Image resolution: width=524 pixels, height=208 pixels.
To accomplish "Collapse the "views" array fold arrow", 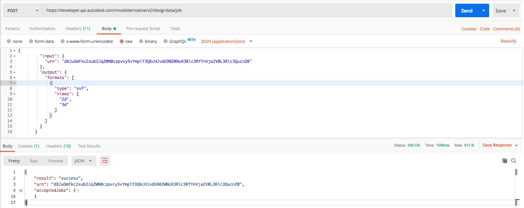I will click(14, 94).
